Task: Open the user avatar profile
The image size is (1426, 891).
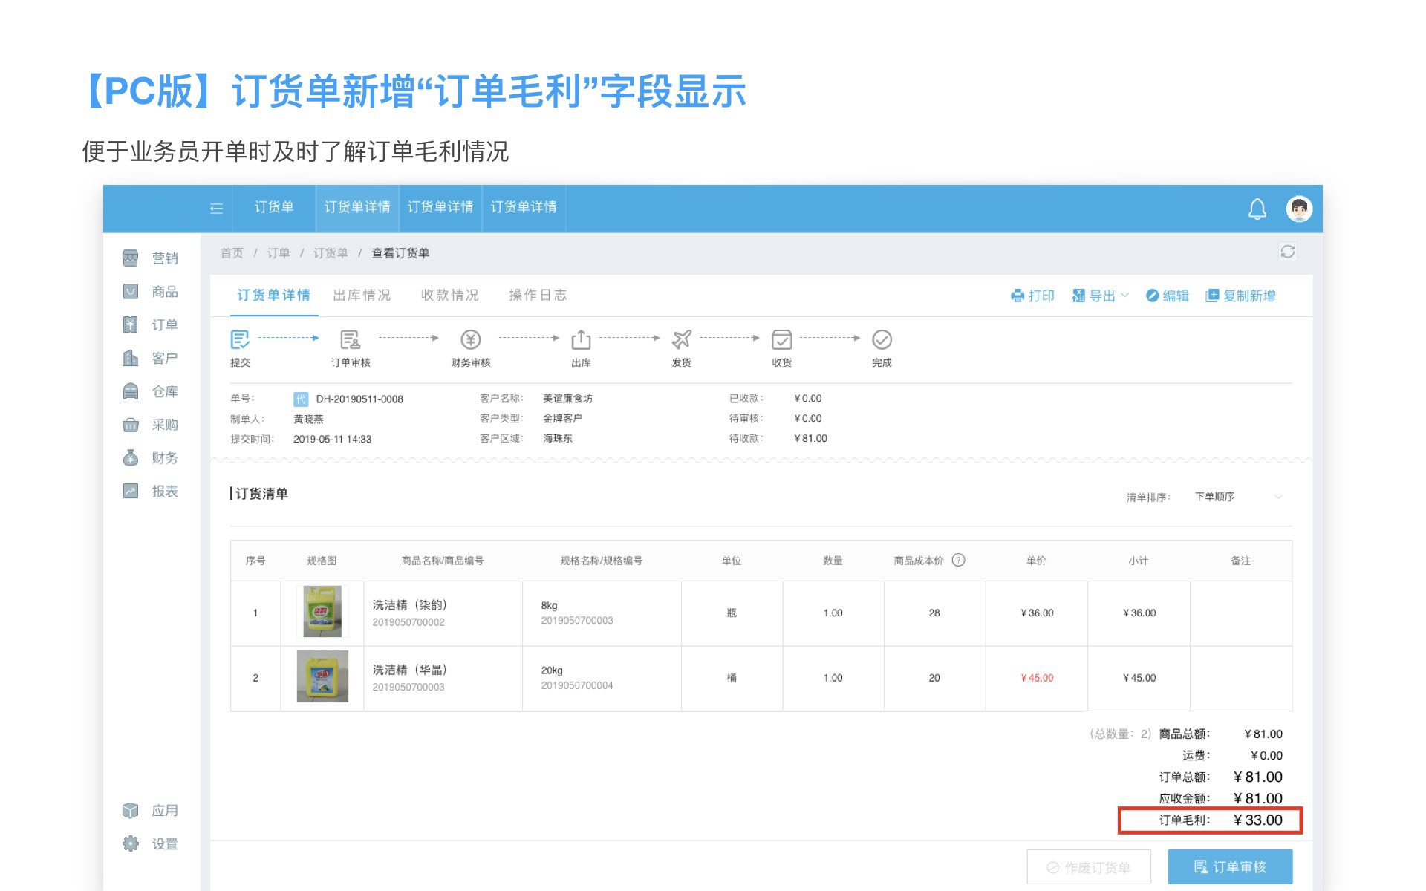Action: click(x=1299, y=209)
